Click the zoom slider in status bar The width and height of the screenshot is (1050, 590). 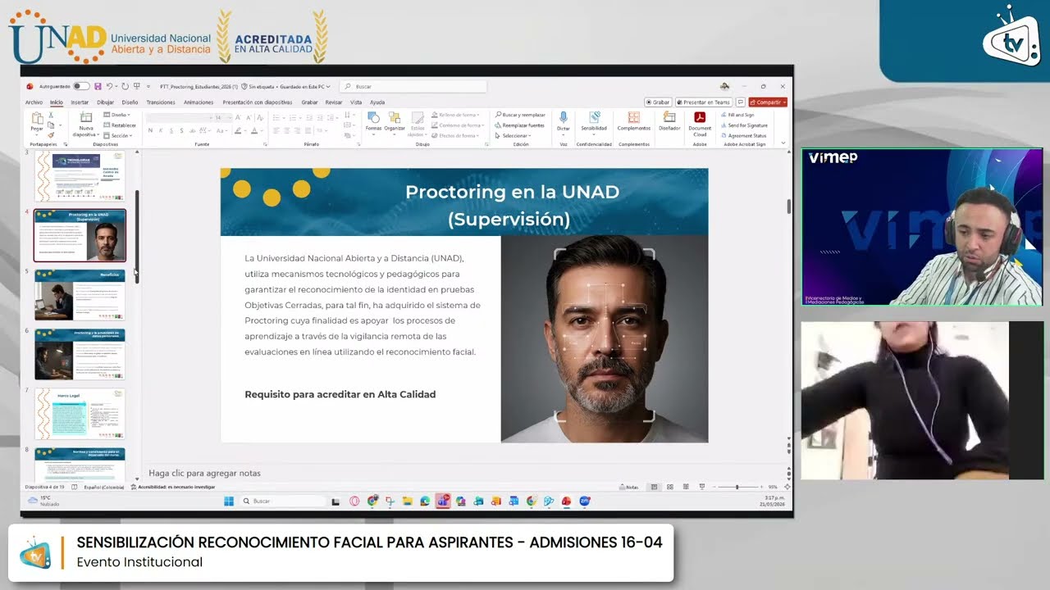[737, 487]
